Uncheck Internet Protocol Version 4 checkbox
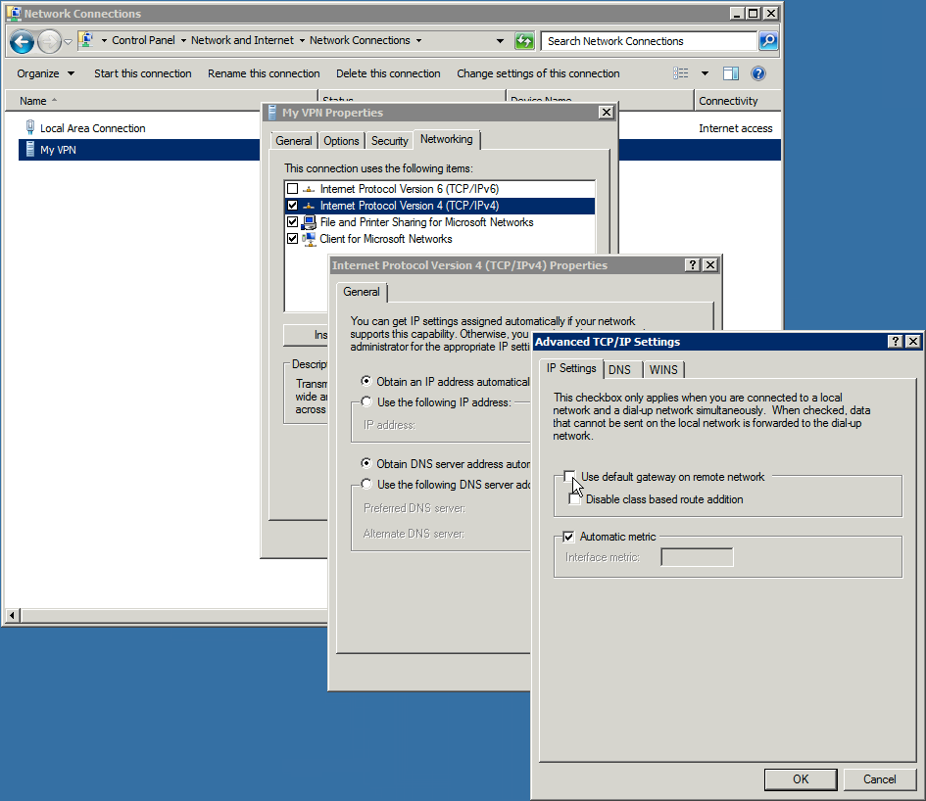The image size is (926, 801). point(292,206)
